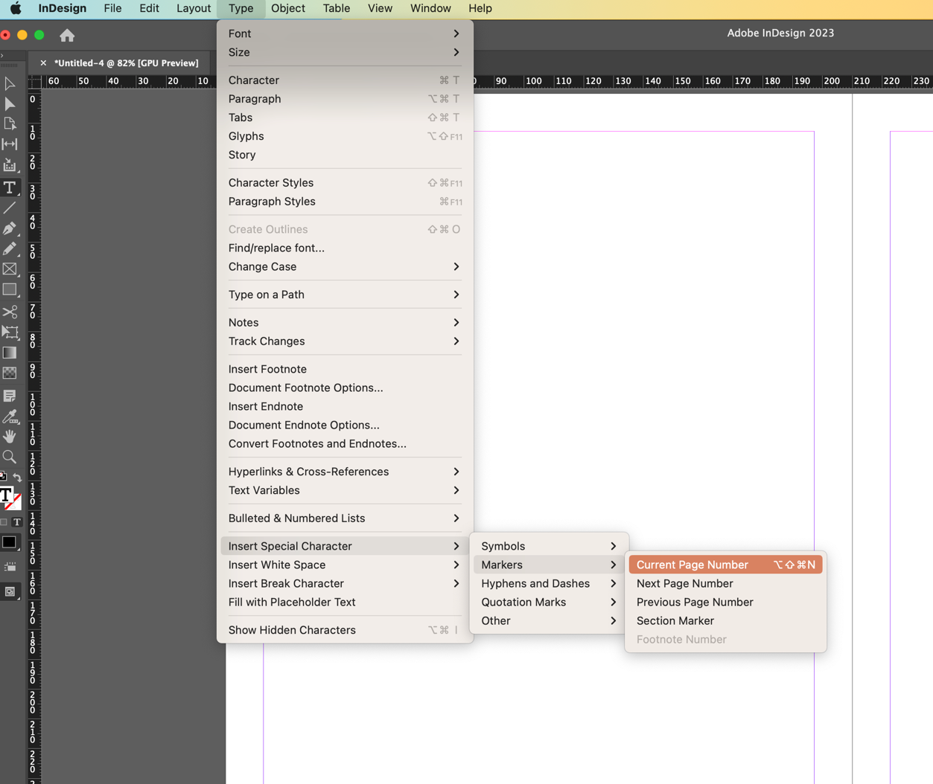The image size is (933, 784).
Task: Open the Table menu
Action: 337,8
